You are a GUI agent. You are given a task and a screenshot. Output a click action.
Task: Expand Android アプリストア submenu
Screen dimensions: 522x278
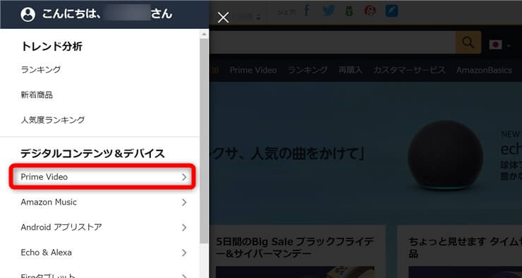coord(102,227)
